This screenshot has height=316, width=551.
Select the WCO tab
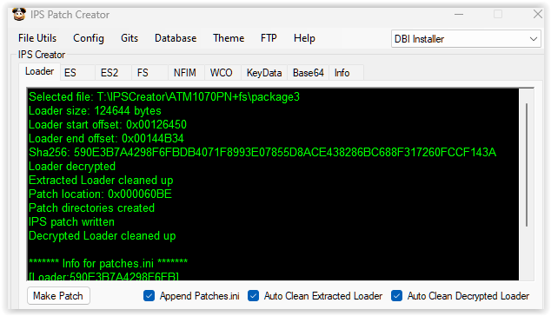[x=222, y=73]
